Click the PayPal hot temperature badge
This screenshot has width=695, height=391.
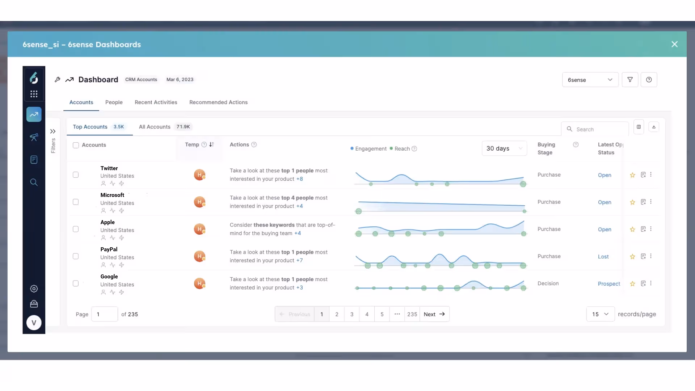[199, 256]
